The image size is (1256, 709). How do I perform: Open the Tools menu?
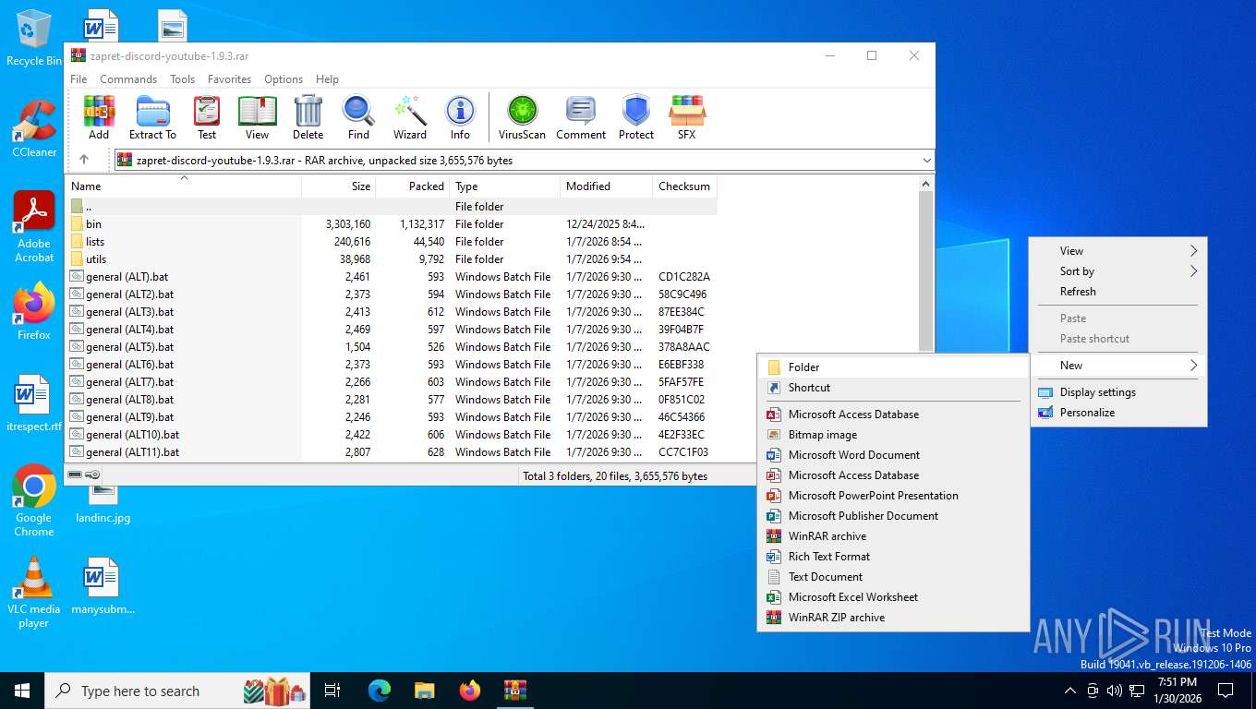click(183, 79)
